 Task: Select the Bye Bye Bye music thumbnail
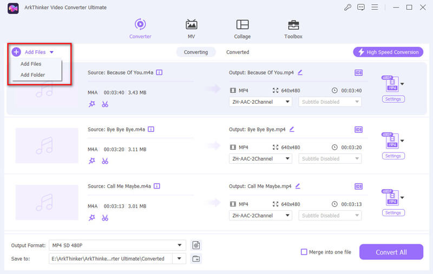[47, 145]
